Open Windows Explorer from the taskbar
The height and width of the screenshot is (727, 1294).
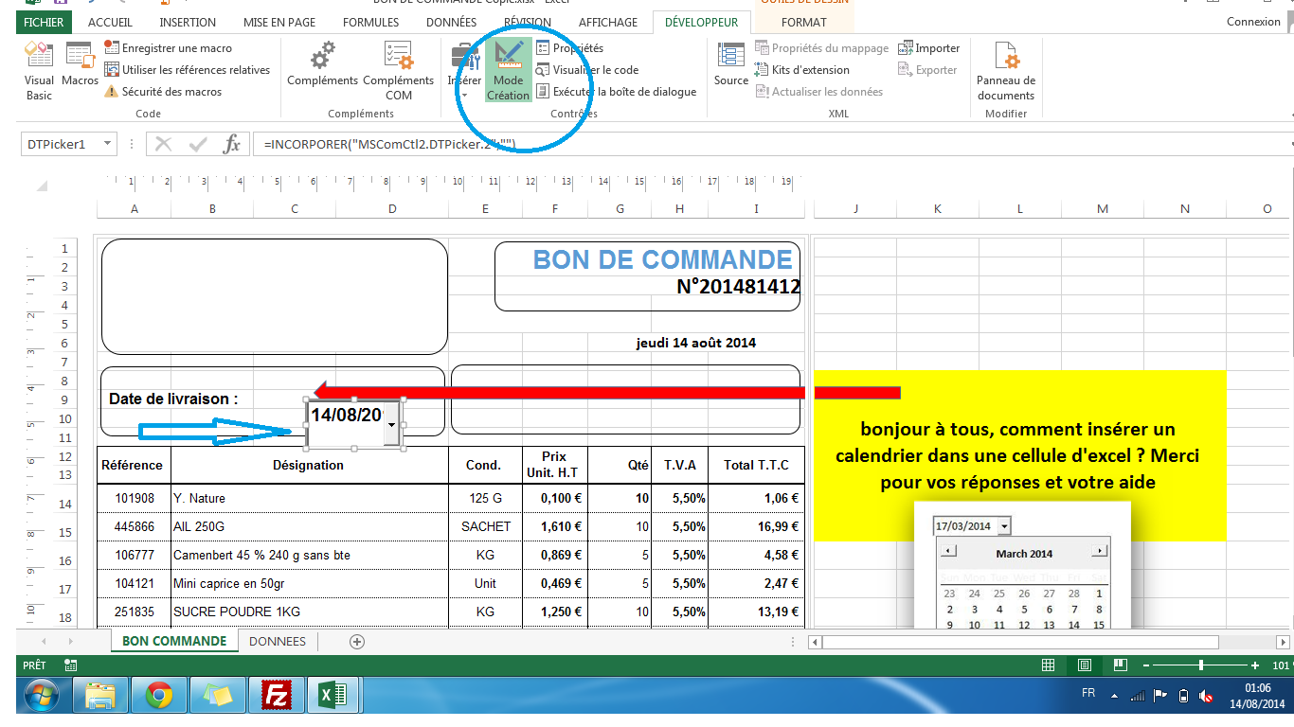(99, 697)
